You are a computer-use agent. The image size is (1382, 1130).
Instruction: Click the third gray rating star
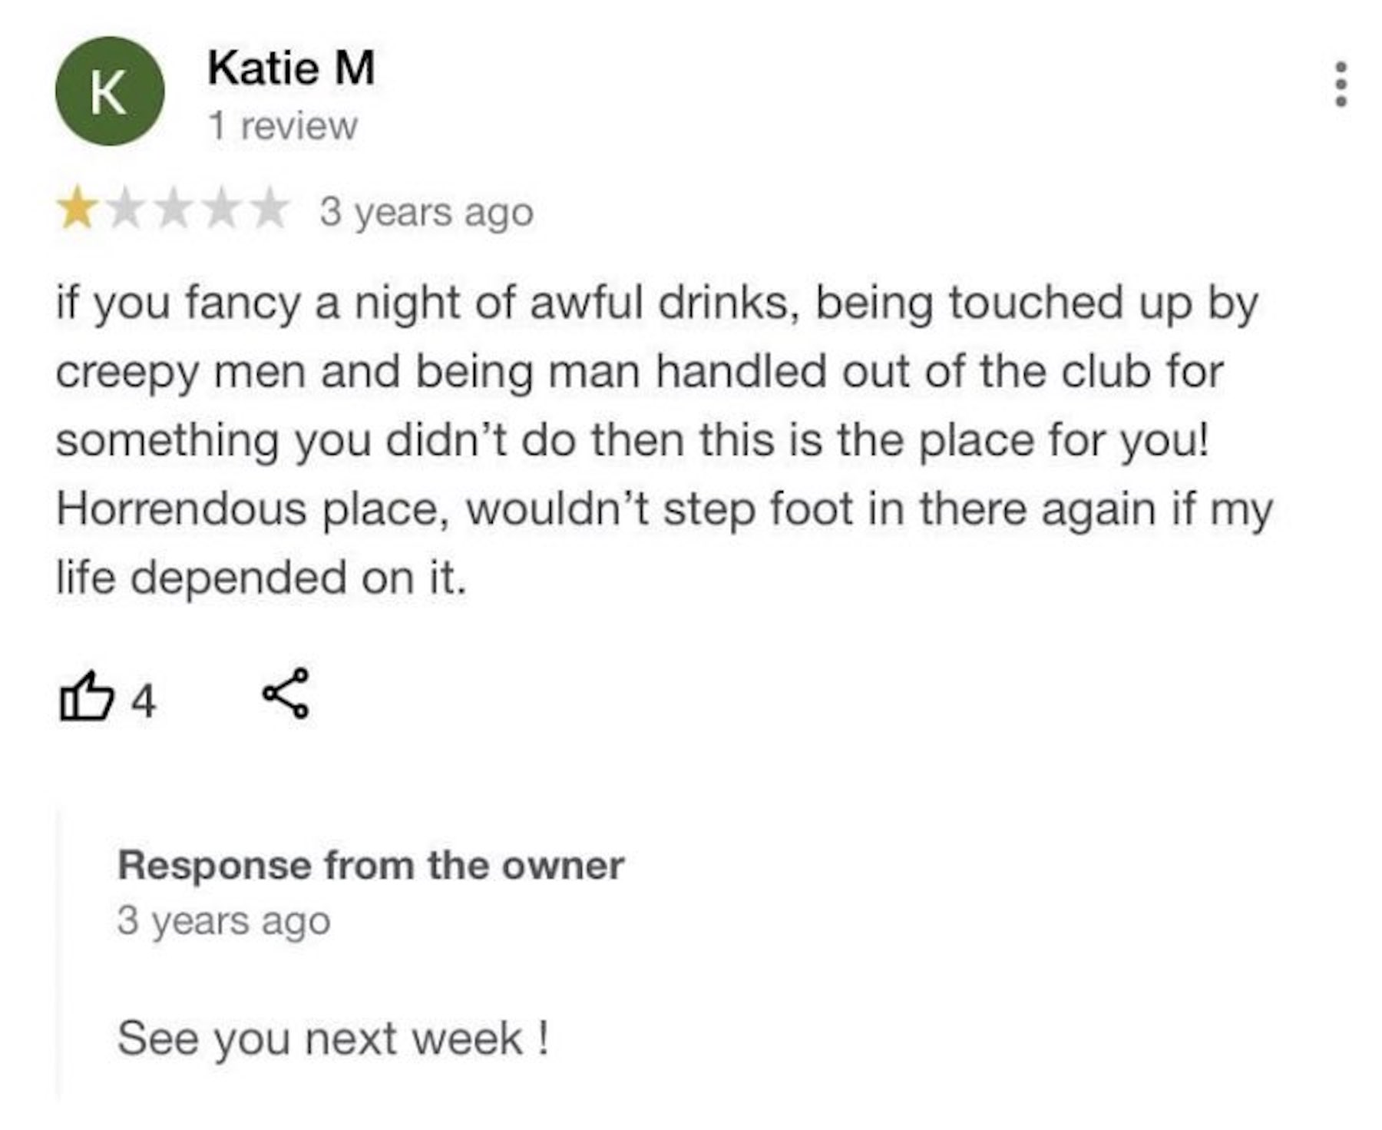(174, 211)
